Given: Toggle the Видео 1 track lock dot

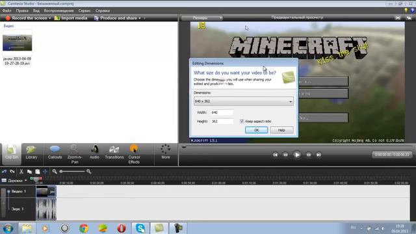Looking at the screenshot, I should tap(8, 191).
